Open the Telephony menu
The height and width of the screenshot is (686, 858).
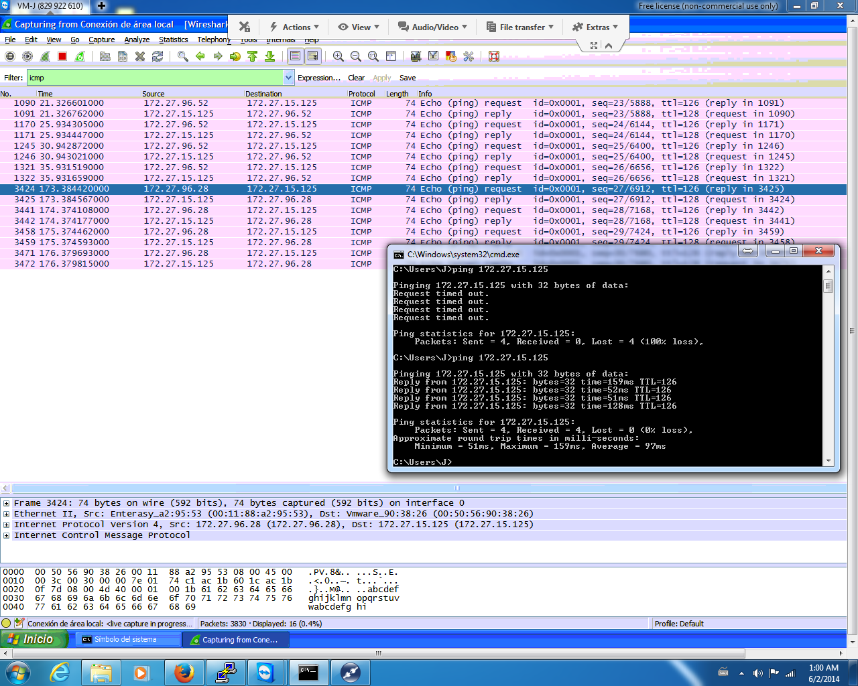coord(214,40)
